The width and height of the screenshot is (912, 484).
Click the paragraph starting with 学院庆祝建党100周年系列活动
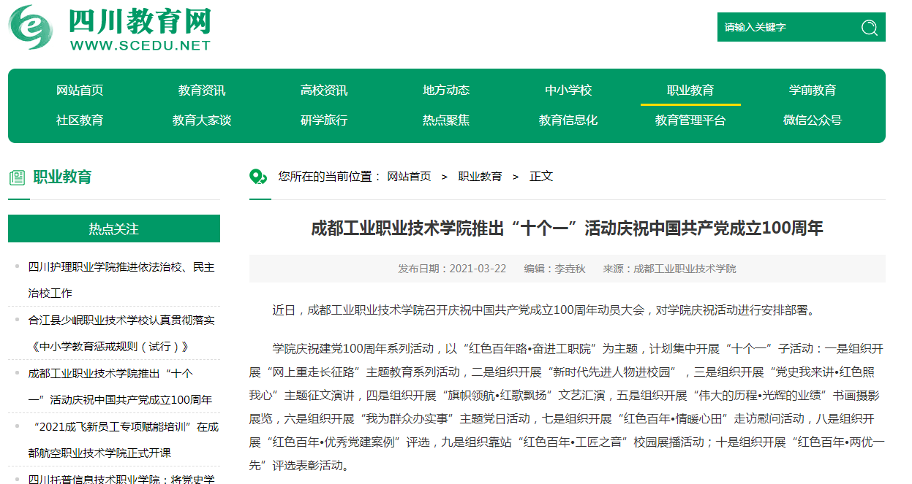coord(567,407)
